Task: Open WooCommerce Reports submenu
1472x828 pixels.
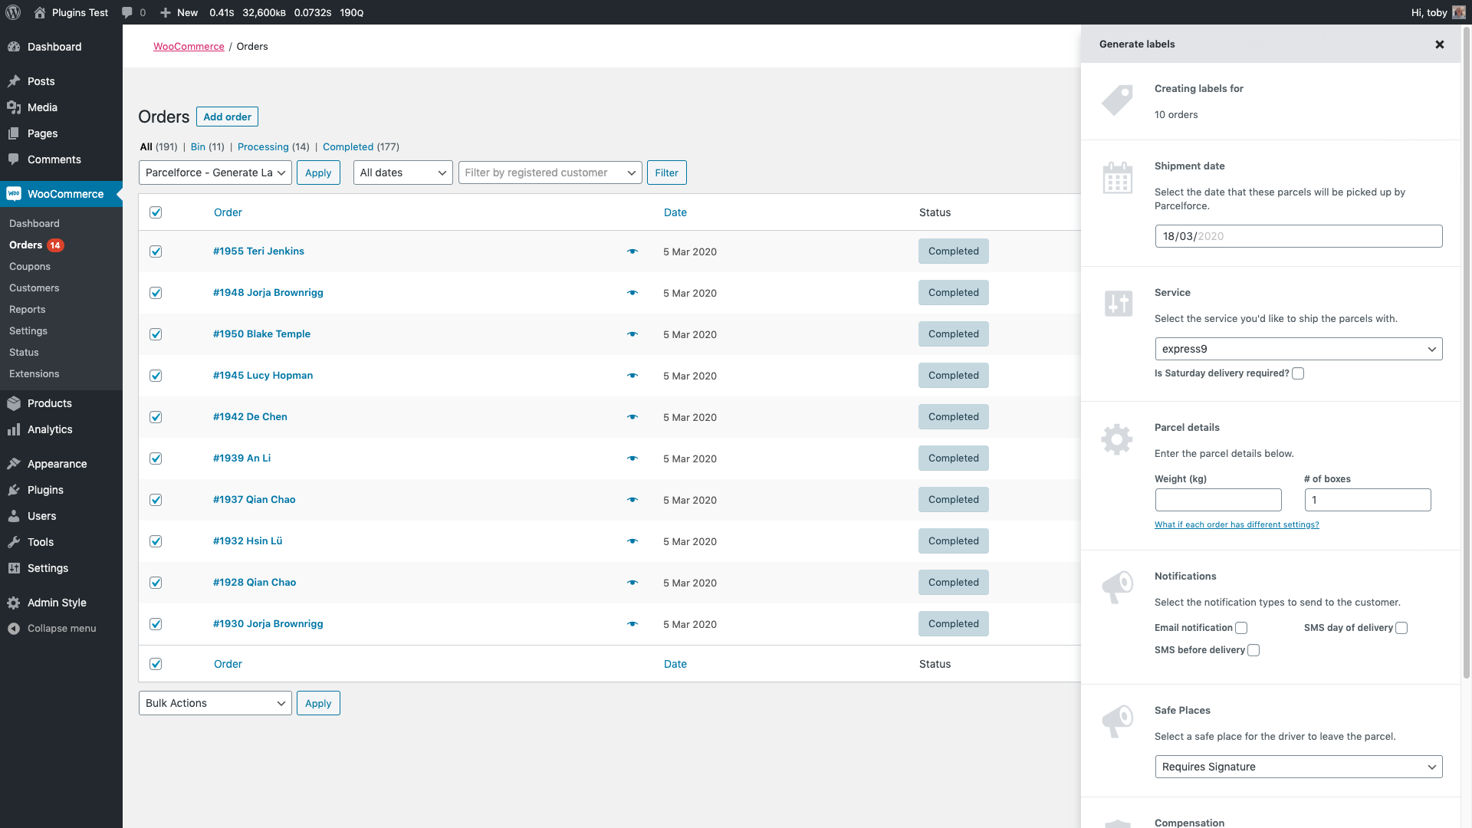Action: point(28,310)
